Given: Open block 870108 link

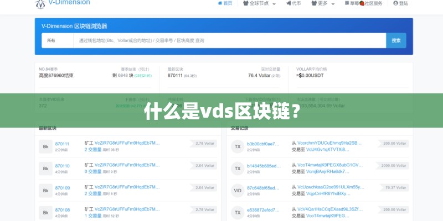Looking at the screenshot, I should click(x=62, y=210).
